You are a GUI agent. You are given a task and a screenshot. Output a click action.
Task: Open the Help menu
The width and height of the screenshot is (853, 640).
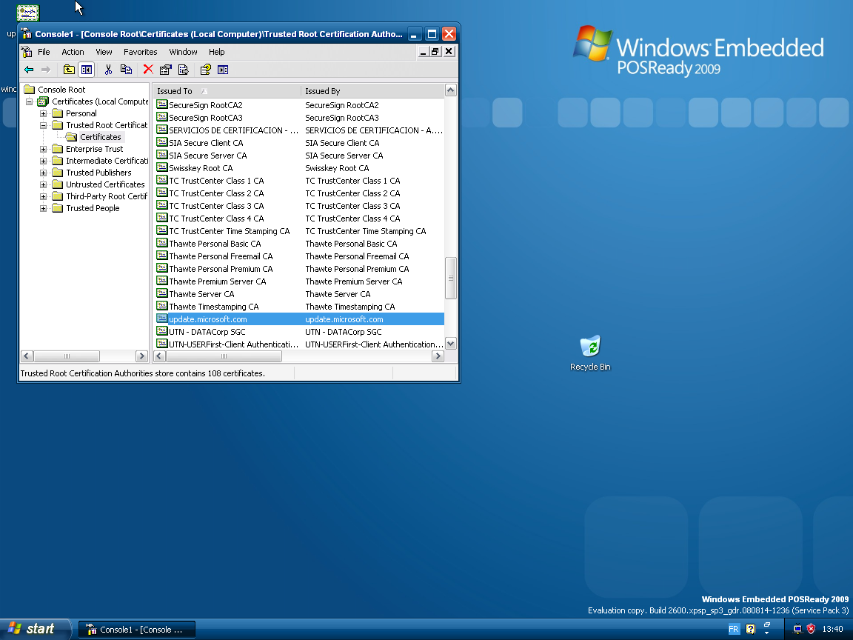(216, 52)
